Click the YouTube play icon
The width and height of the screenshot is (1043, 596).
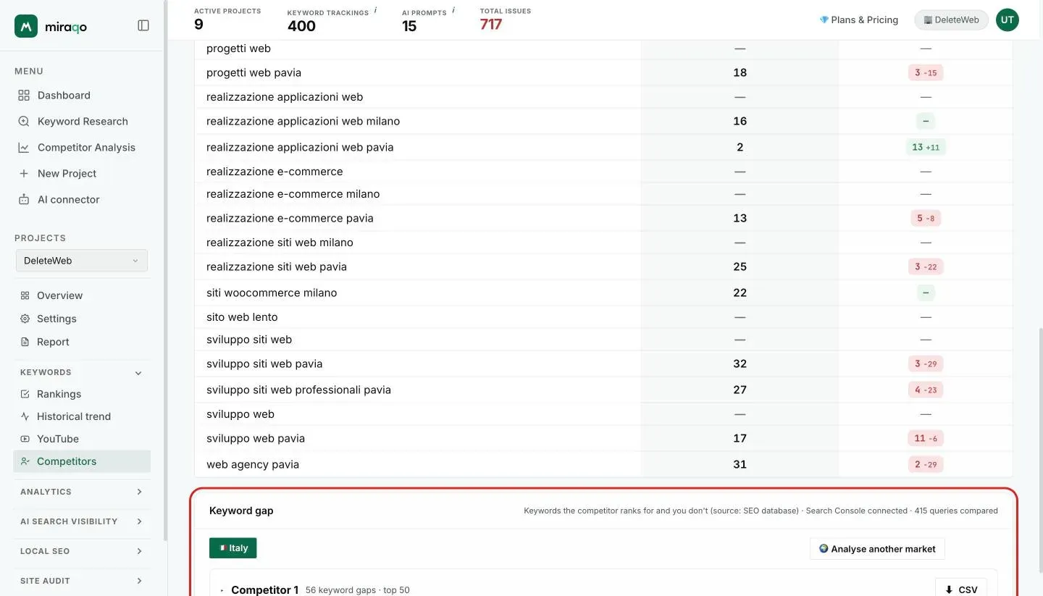click(x=25, y=439)
